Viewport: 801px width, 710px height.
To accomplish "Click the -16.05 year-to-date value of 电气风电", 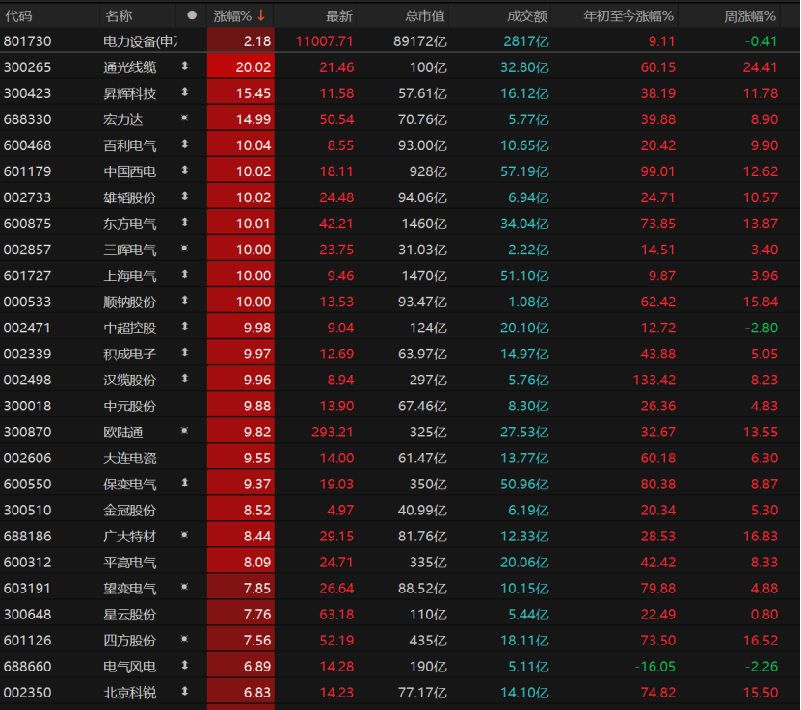I will point(654,666).
